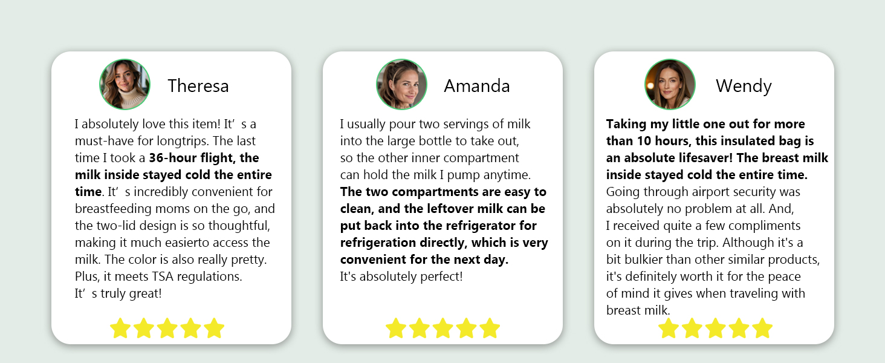Screen dimensions: 885x363
Task: Select the reviewer name Amanda
Action: (x=477, y=86)
